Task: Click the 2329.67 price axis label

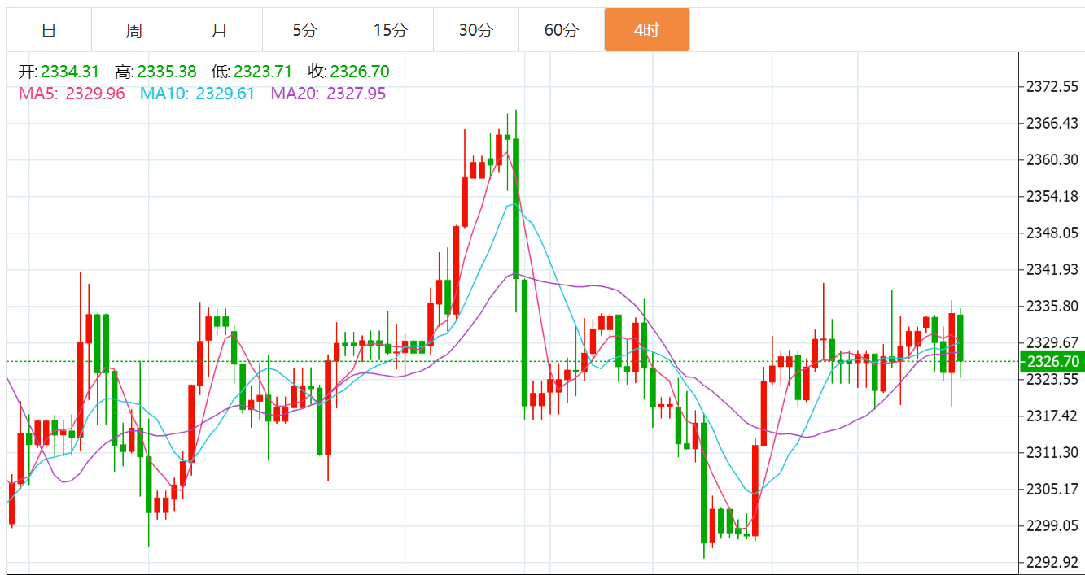Action: click(1052, 342)
